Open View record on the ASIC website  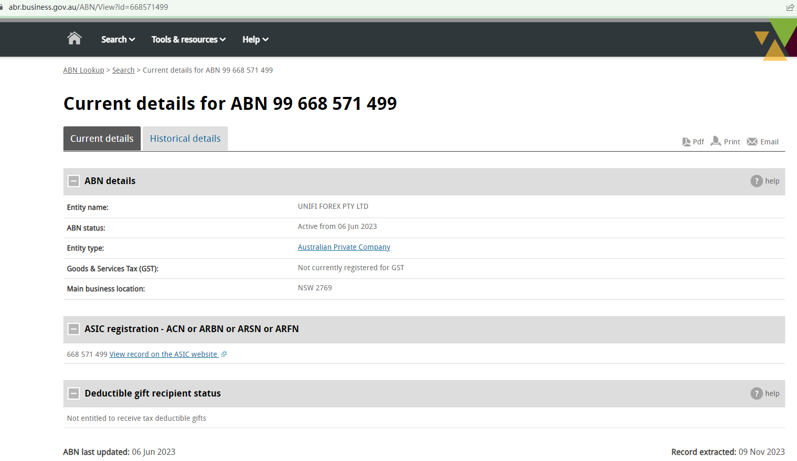click(163, 354)
